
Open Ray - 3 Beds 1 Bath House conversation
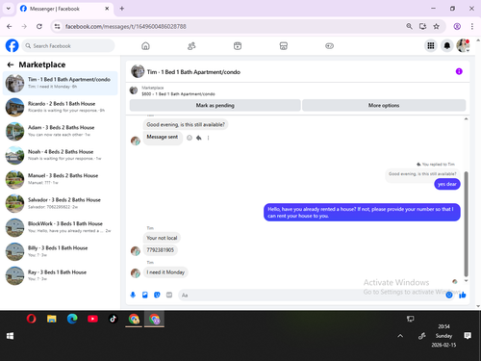(x=61, y=275)
